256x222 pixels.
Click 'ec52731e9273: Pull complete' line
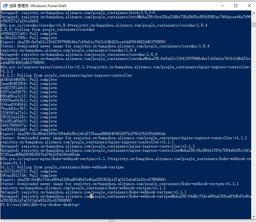[29, 171]
